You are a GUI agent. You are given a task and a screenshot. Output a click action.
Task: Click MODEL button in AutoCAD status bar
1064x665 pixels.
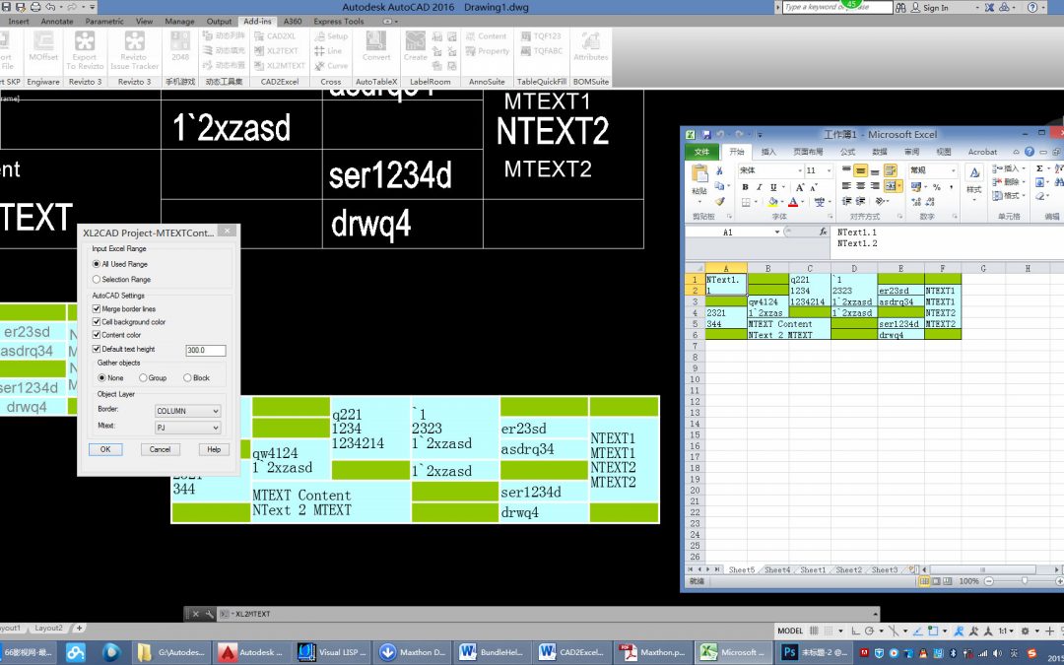click(790, 631)
